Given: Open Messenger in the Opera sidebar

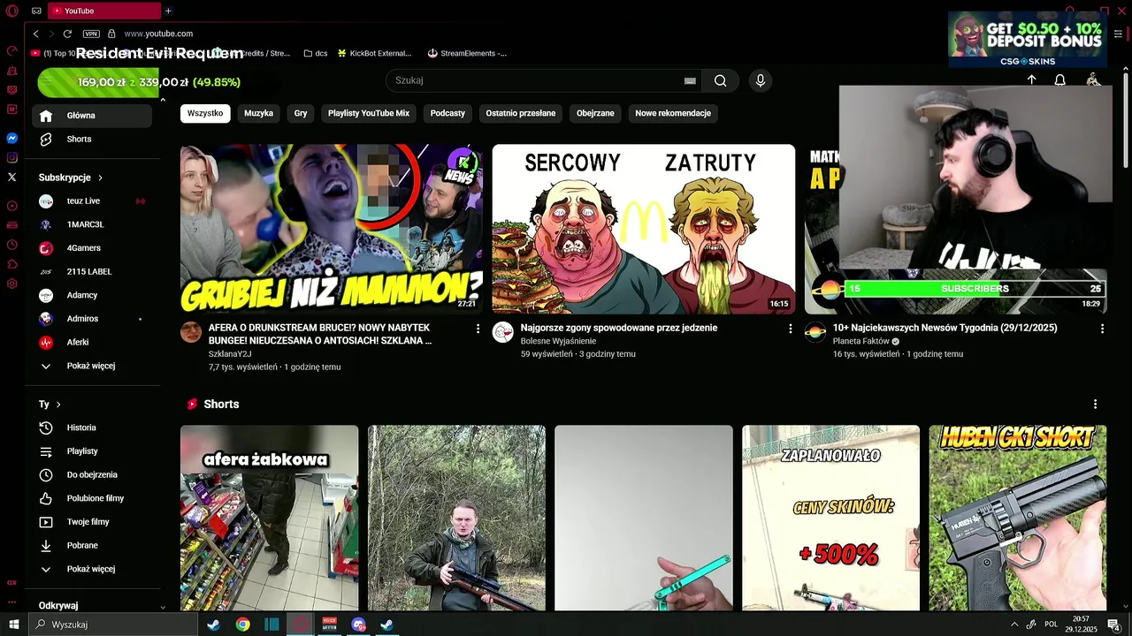Looking at the screenshot, I should click(12, 139).
